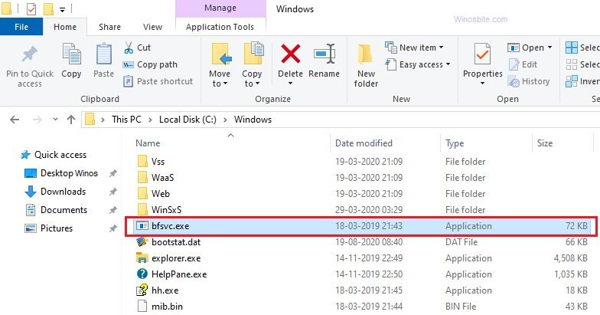600x315 pixels.
Task: Click Paste shortcut in ribbon
Action: pos(158,81)
